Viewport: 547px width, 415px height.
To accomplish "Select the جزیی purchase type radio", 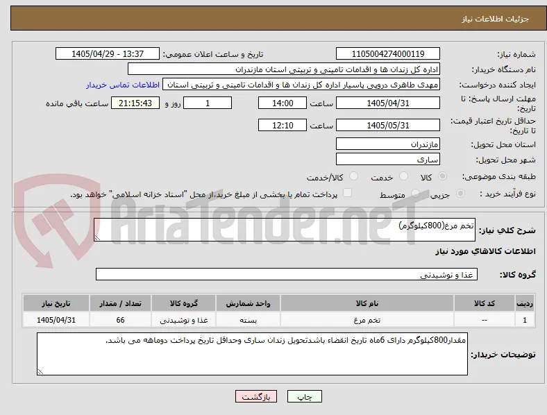I will pos(460,193).
